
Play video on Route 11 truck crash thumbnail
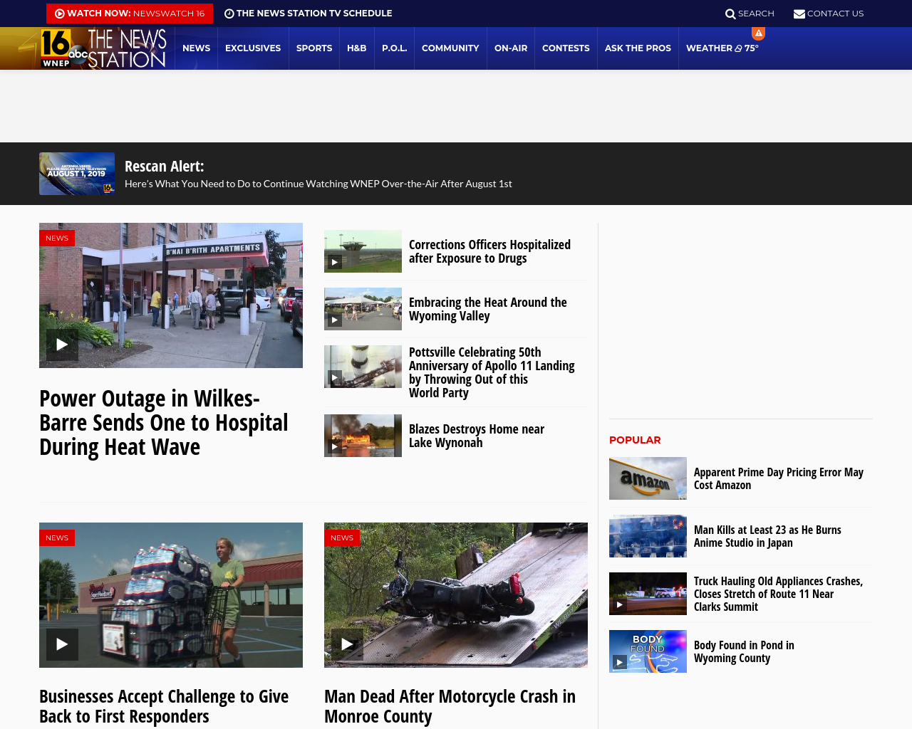tap(620, 604)
